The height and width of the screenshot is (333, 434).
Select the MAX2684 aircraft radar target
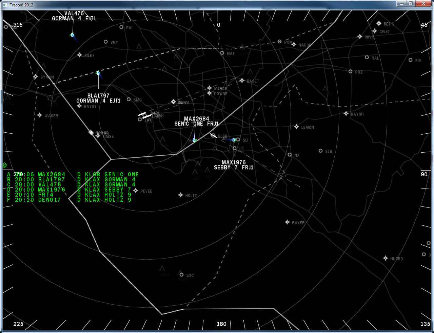pyautogui.click(x=194, y=140)
